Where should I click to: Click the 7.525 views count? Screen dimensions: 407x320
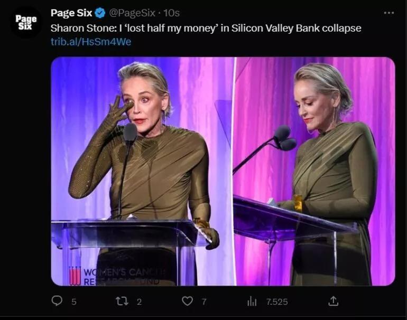pyautogui.click(x=276, y=302)
